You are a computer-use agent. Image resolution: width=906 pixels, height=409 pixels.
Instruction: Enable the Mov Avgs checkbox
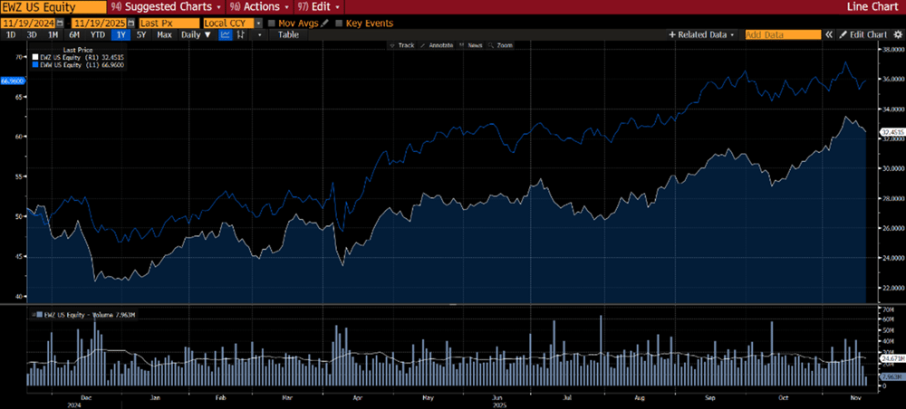271,22
